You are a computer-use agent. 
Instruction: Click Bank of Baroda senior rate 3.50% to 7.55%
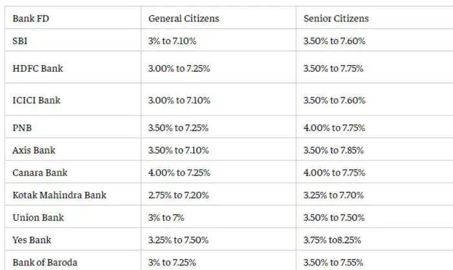334,262
